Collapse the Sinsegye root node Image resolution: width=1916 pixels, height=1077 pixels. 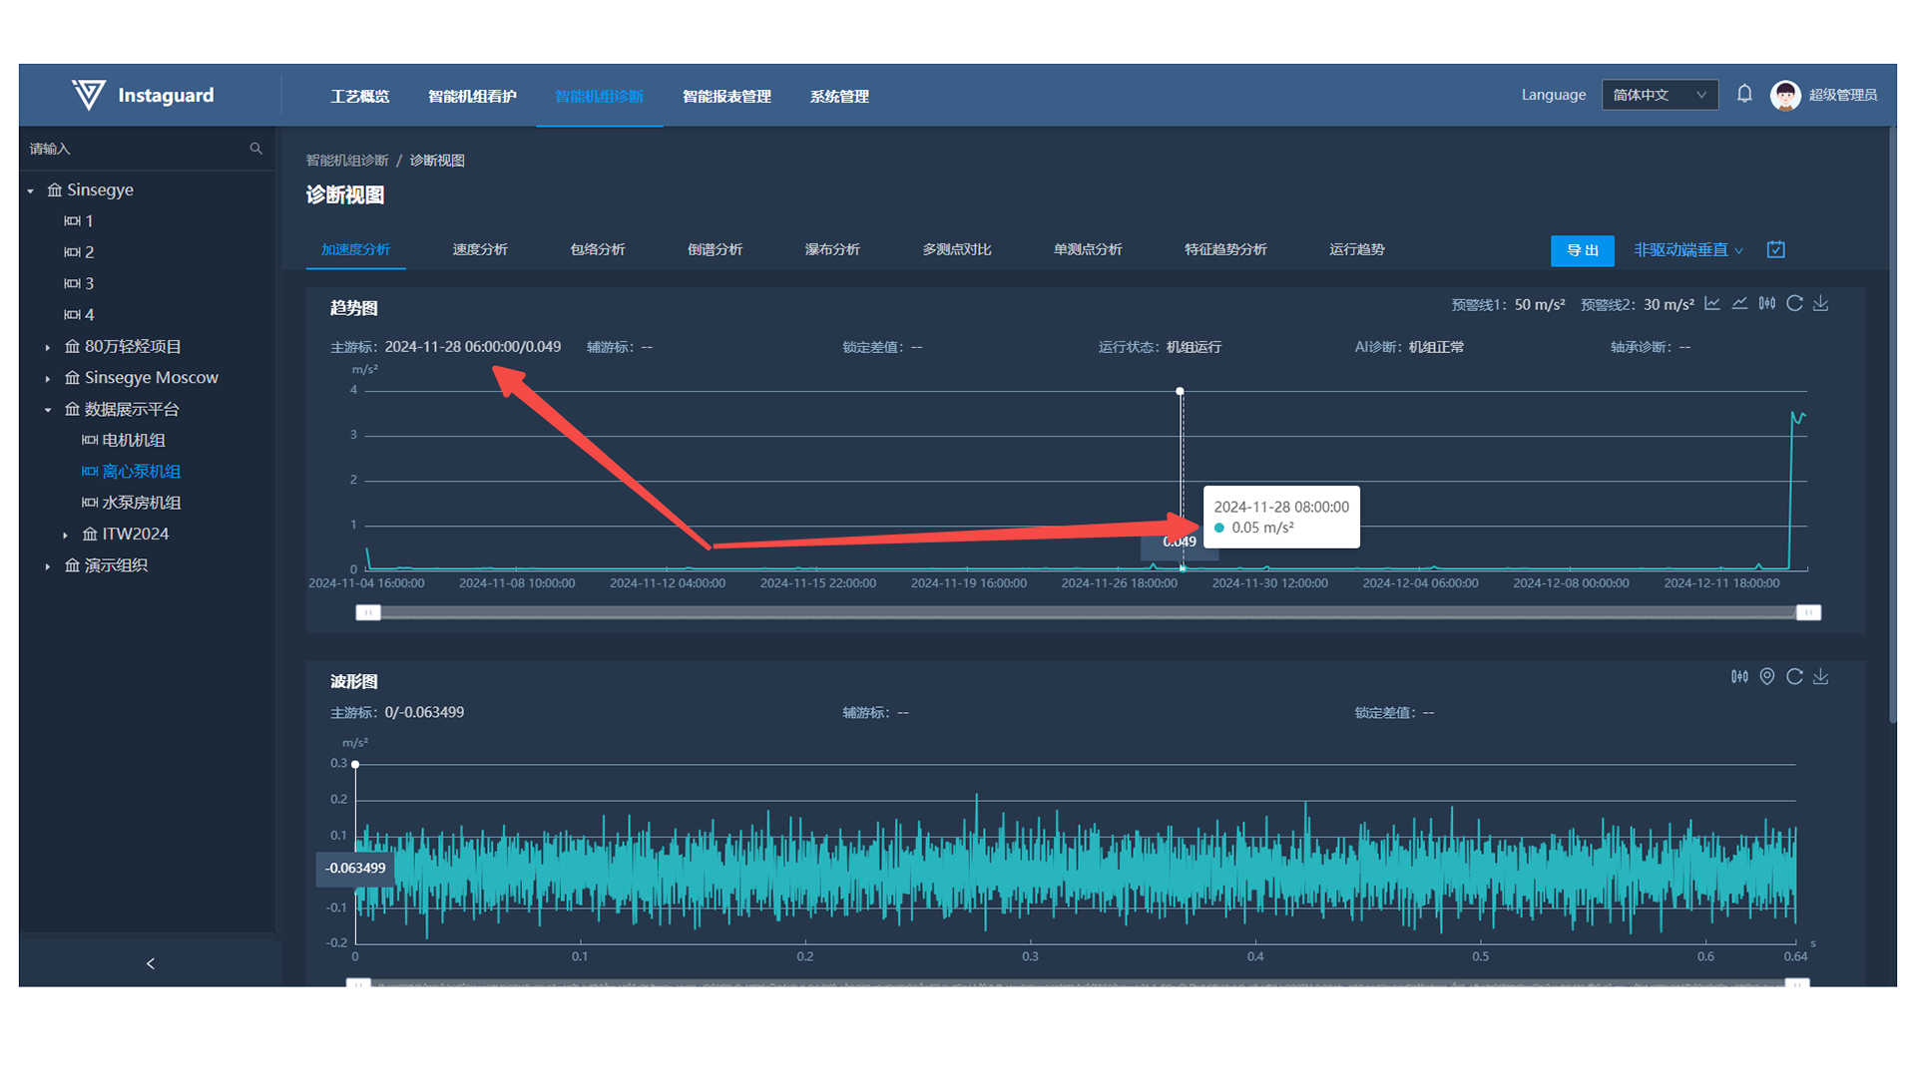31,190
